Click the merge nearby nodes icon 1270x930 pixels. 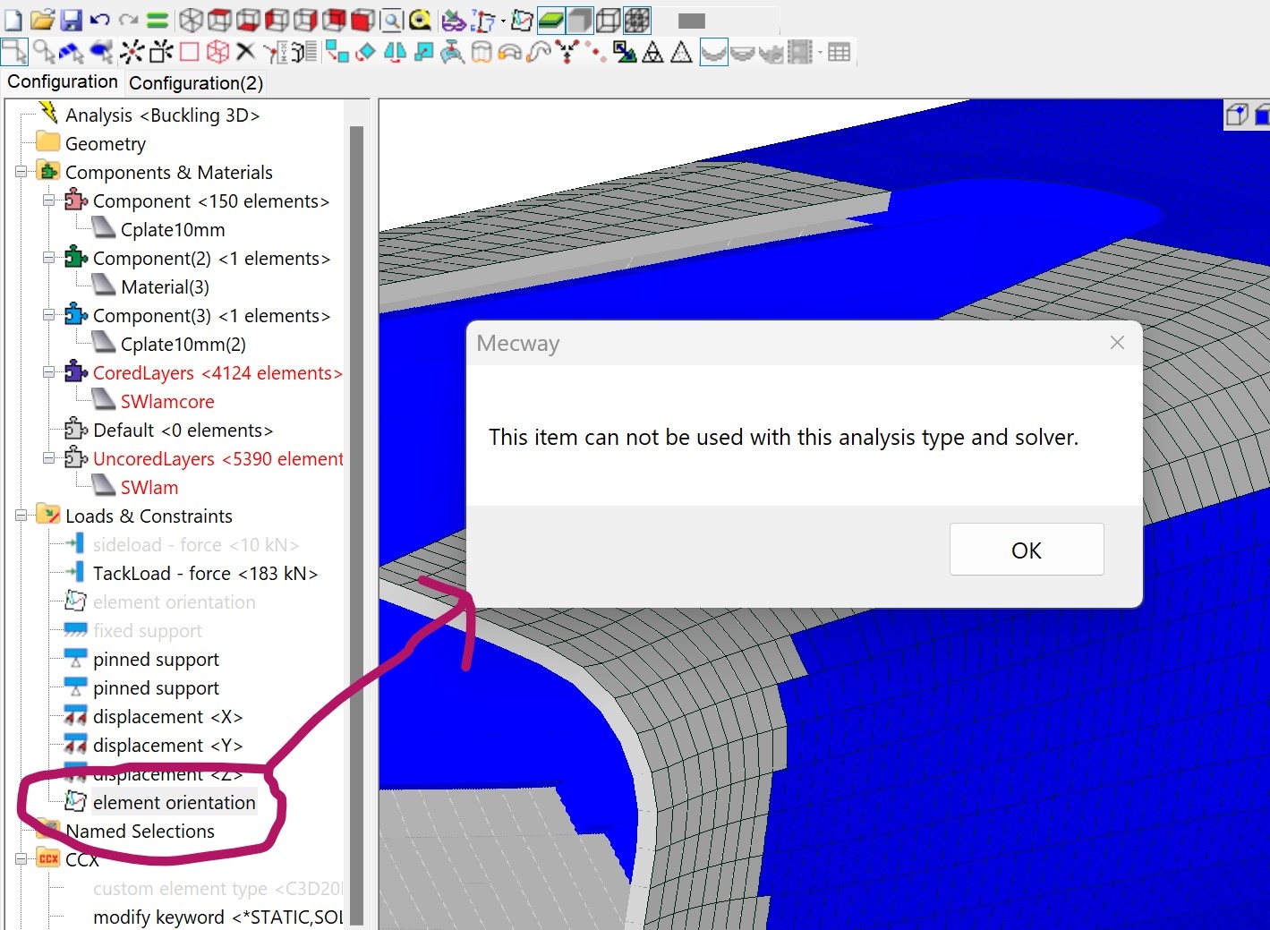pyautogui.click(x=567, y=52)
